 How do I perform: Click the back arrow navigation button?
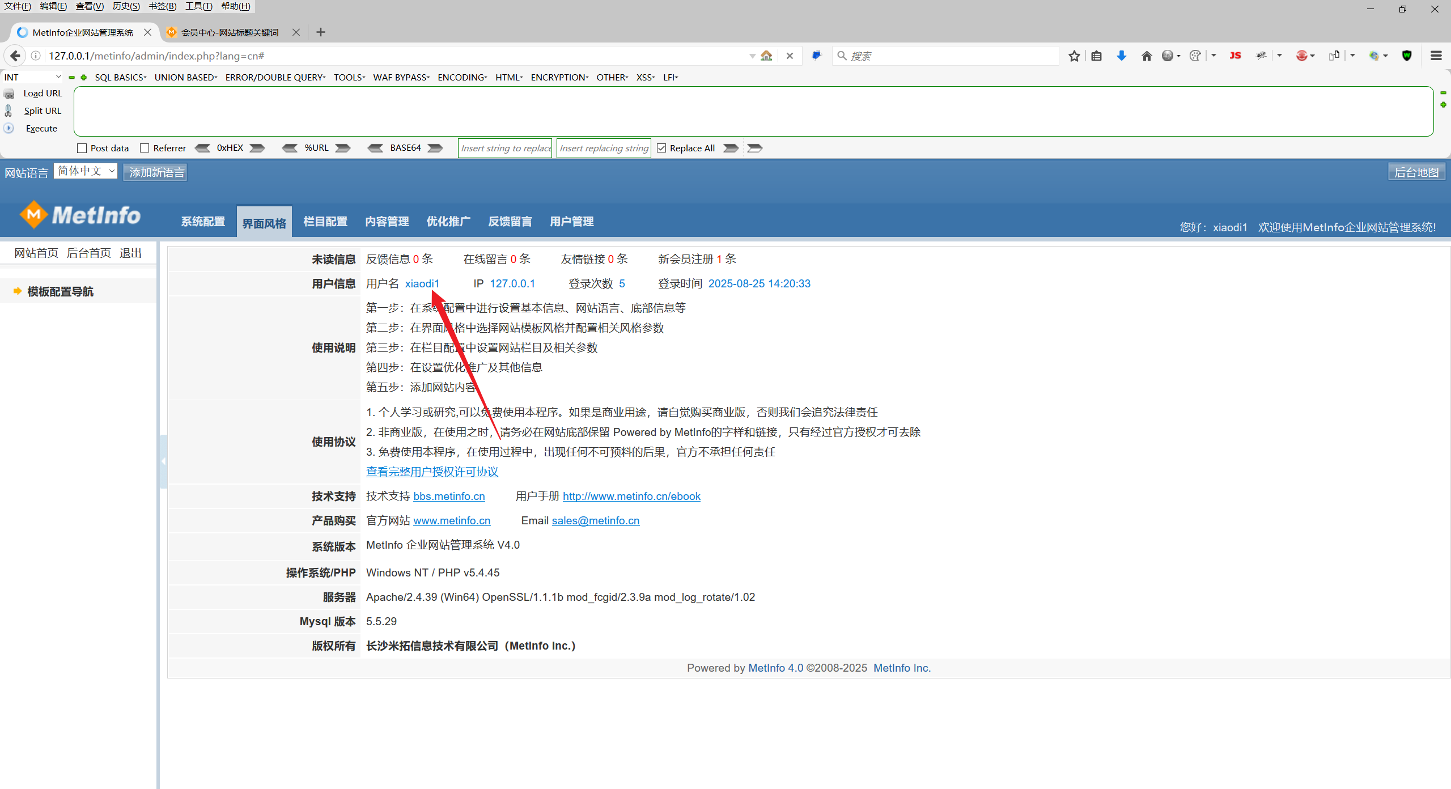15,56
